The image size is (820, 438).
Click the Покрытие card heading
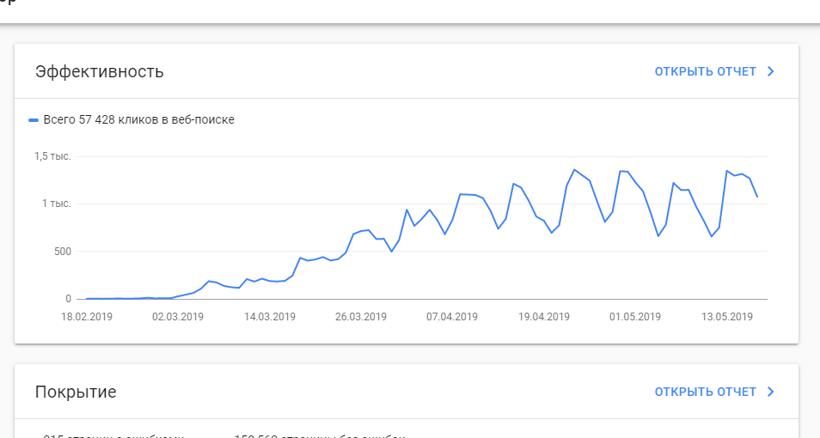coord(76,392)
